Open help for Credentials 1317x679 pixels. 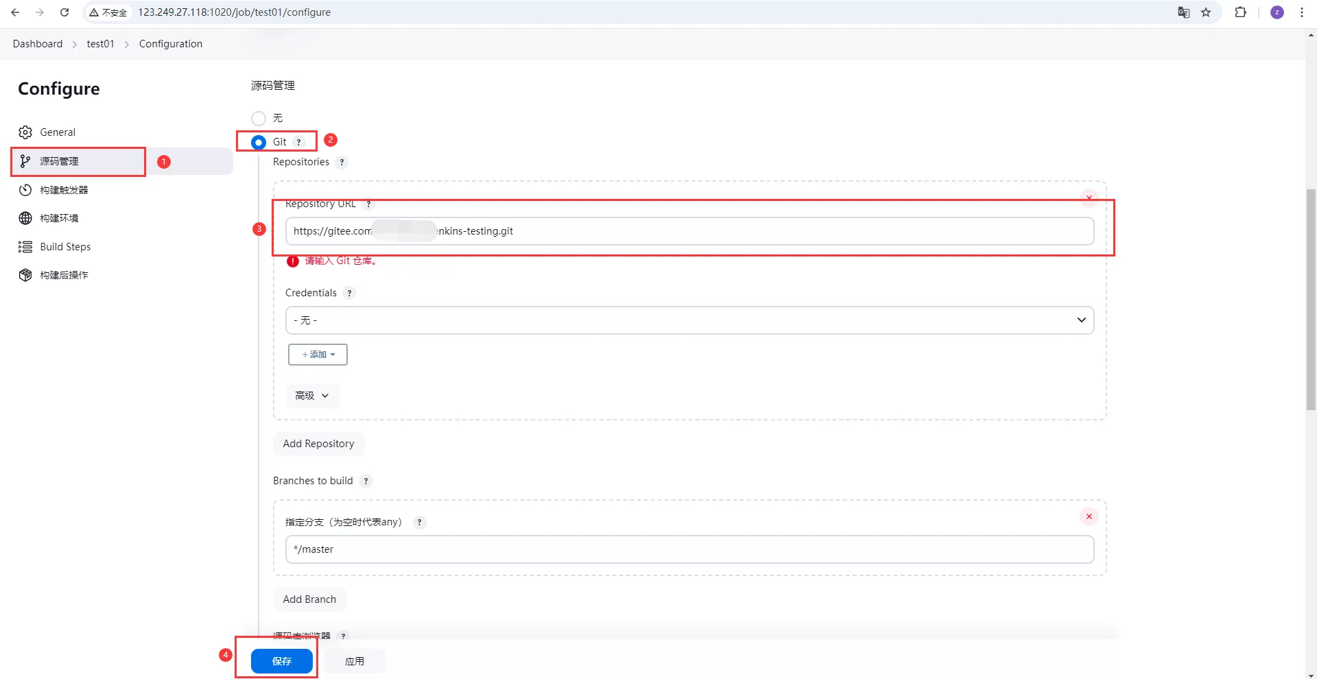point(349,294)
